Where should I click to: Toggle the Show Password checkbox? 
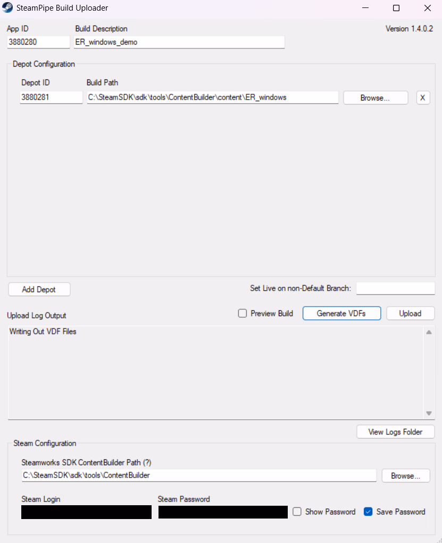pos(297,512)
